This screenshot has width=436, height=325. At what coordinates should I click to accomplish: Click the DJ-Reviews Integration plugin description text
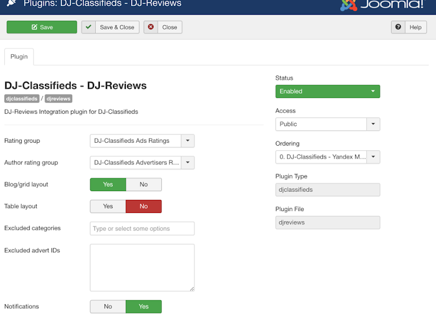coord(71,111)
